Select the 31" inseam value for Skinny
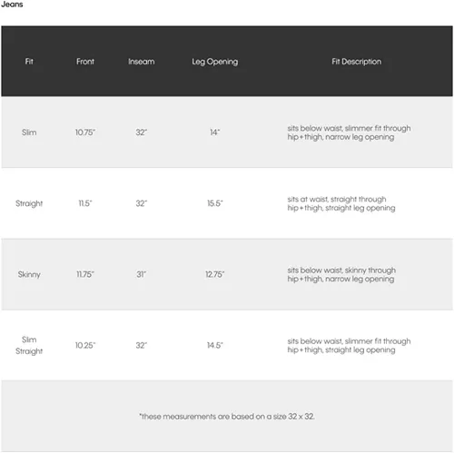Screen dimensions: 454x453 141,274
